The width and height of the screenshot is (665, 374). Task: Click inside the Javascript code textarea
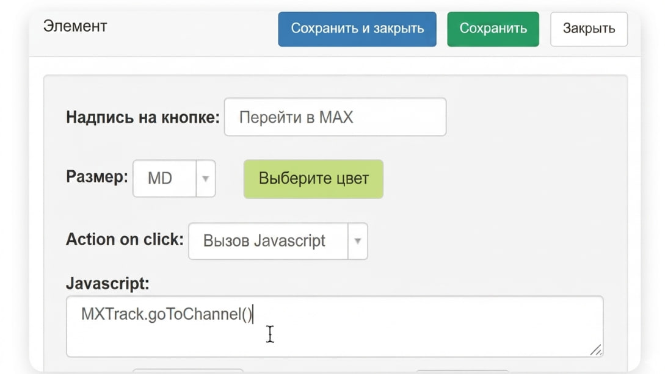point(335,326)
